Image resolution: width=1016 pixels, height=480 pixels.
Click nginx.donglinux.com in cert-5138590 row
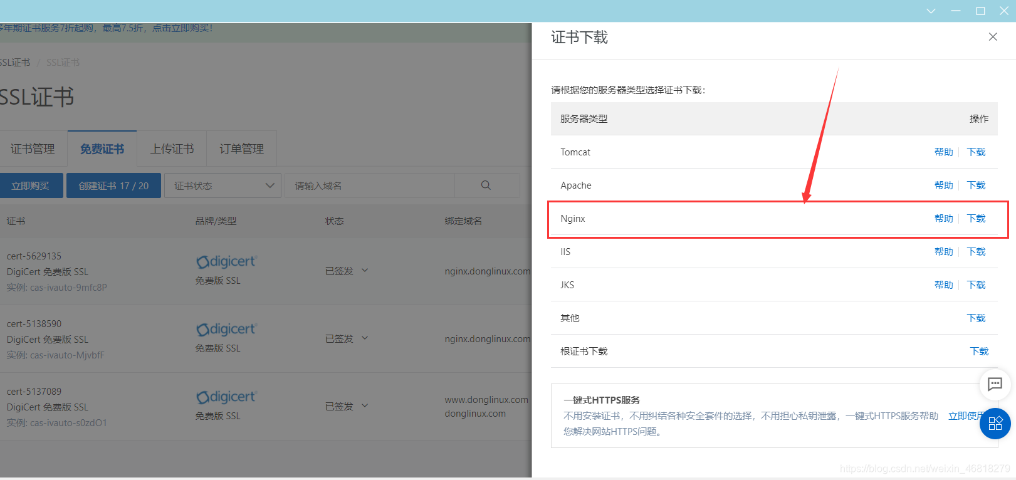click(x=488, y=339)
